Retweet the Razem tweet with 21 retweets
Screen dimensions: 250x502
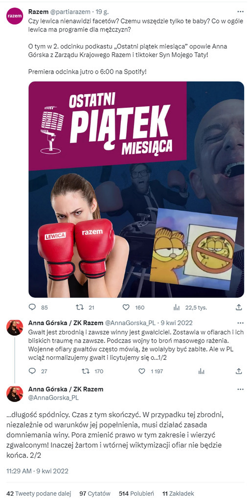80,307
